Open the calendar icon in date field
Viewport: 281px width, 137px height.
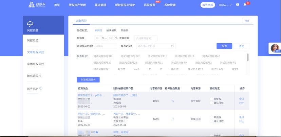[x=172, y=46]
